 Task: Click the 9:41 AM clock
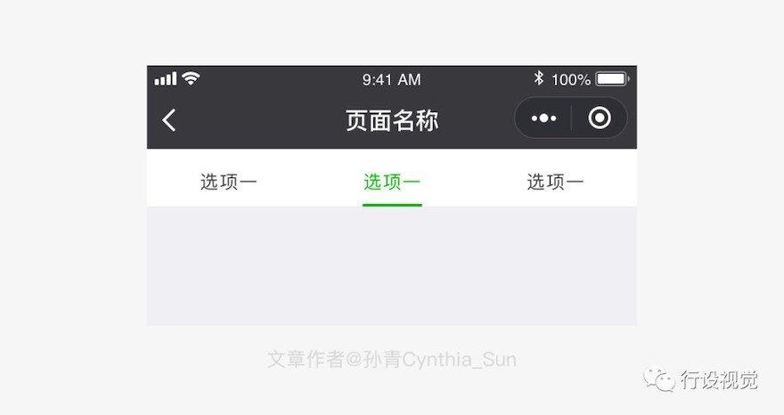[391, 79]
